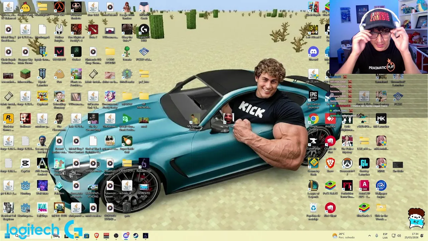The image size is (428, 241).
Task: Select the Cuphead desktop icon
Action: click(42, 99)
